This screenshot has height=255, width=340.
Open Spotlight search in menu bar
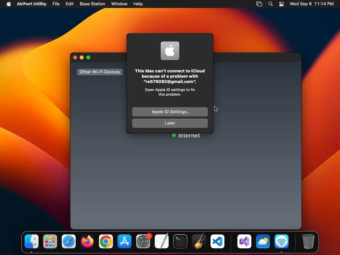click(270, 4)
